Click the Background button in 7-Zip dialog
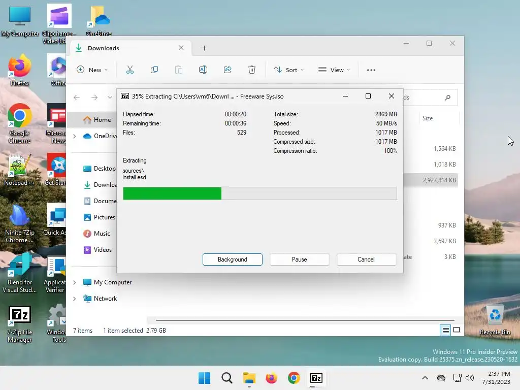This screenshot has width=520, height=390. tap(233, 259)
